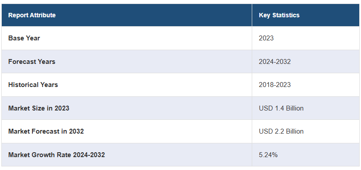This screenshot has height=170, width=361.
Task: Select the Forecast Years label cell
Action: click(127, 62)
